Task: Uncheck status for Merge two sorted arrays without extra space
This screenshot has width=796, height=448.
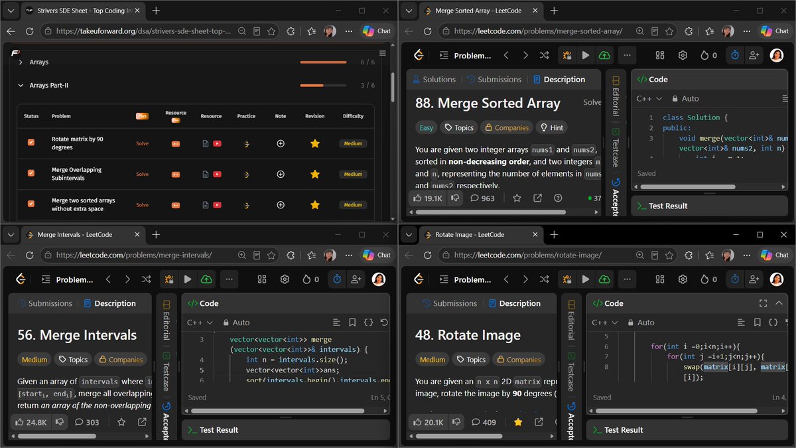Action: [31, 204]
